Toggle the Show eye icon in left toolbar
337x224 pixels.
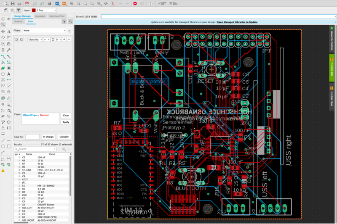pyautogui.click(x=8, y=19)
